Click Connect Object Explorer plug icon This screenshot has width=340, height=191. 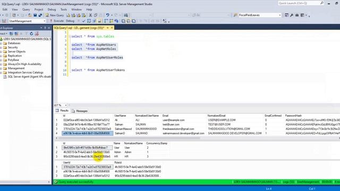point(11,33)
